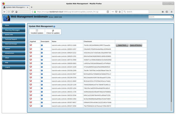Screen dimensions: 176x115
Task: View description info icon for patch 181024-1630
Action: point(42,67)
